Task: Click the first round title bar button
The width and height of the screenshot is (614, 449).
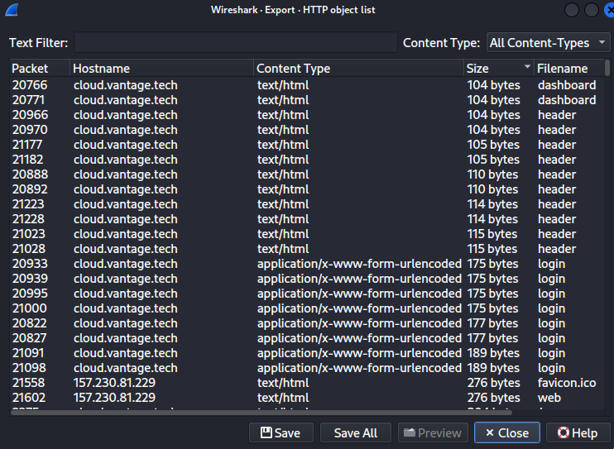Action: (571, 10)
